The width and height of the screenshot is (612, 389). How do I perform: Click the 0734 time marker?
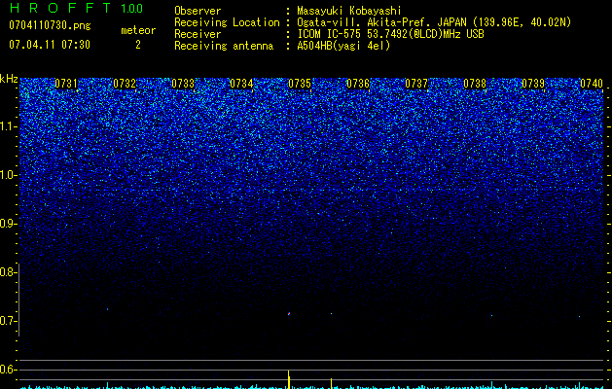coord(241,84)
